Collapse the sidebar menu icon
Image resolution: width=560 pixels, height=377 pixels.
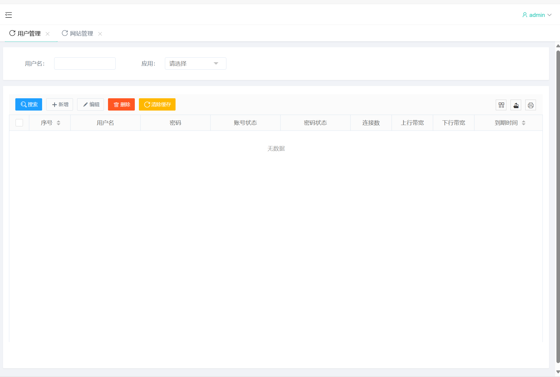[x=8, y=15]
